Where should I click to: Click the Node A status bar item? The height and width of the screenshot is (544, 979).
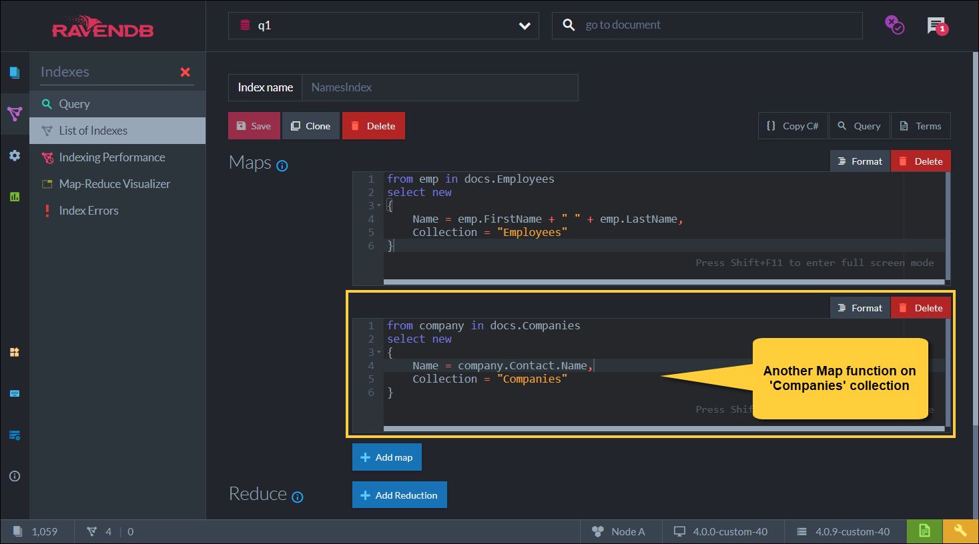619,531
